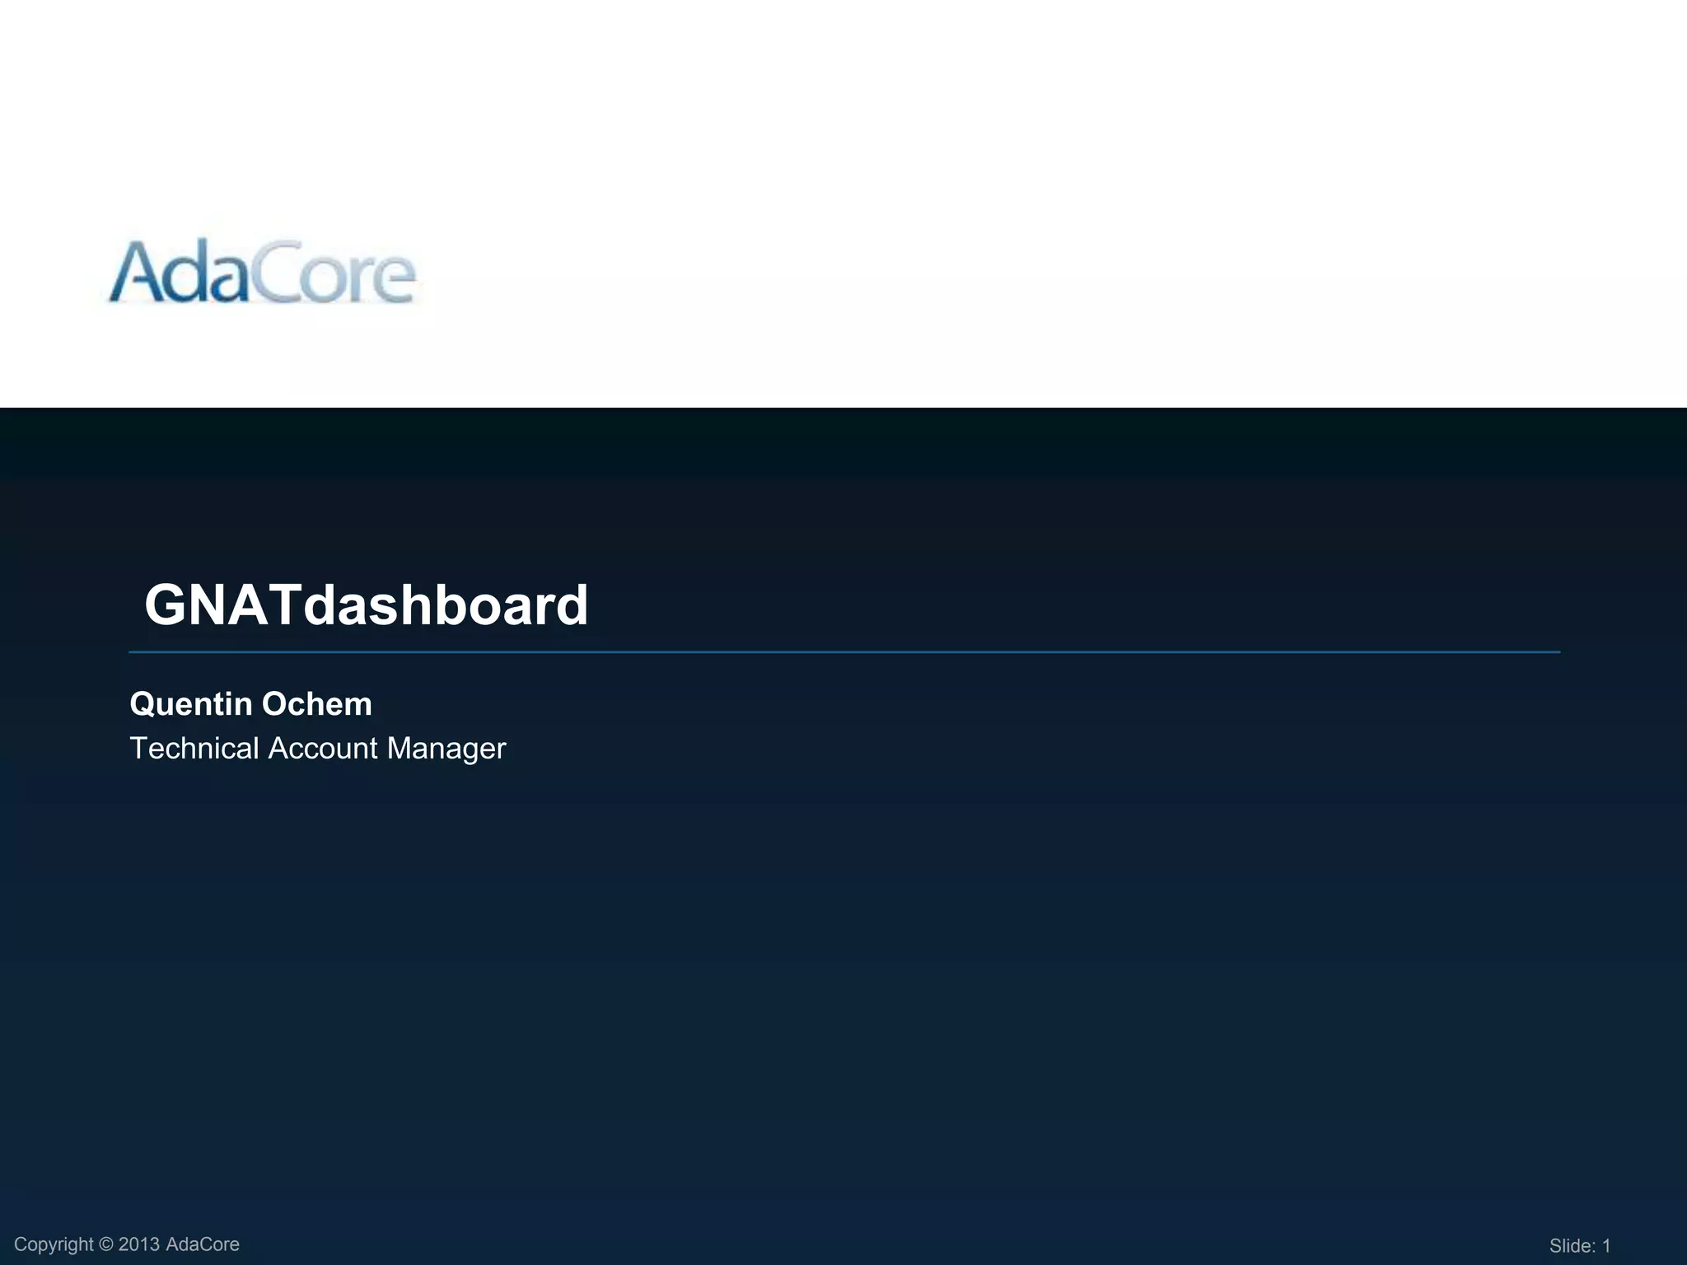This screenshot has width=1687, height=1265.
Task: Click the year '2013' in footer
Action: pos(139,1244)
